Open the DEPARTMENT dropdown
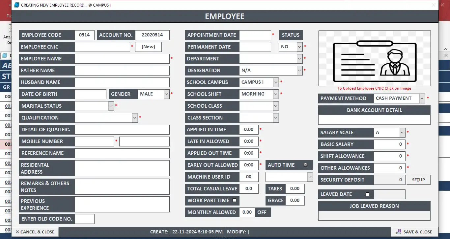This screenshot has width=450, height=239. [299, 59]
